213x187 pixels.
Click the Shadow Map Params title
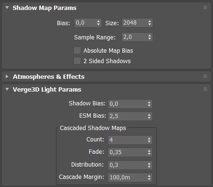tap(45, 8)
